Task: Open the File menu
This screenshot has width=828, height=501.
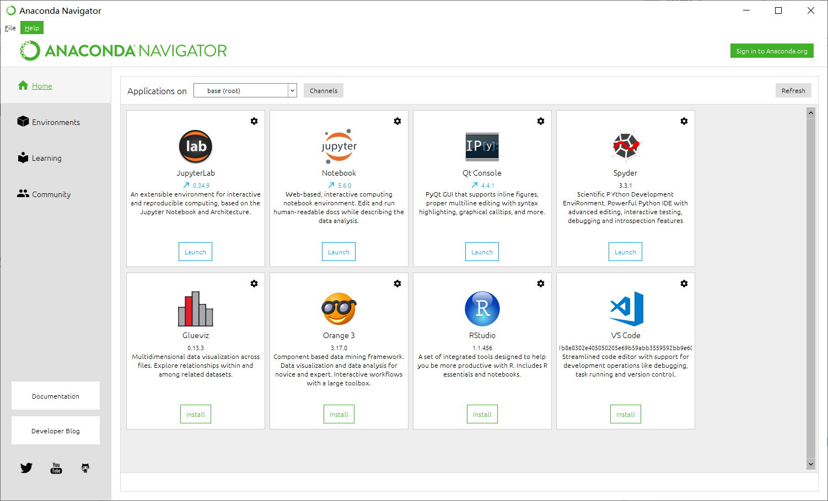Action: point(10,28)
